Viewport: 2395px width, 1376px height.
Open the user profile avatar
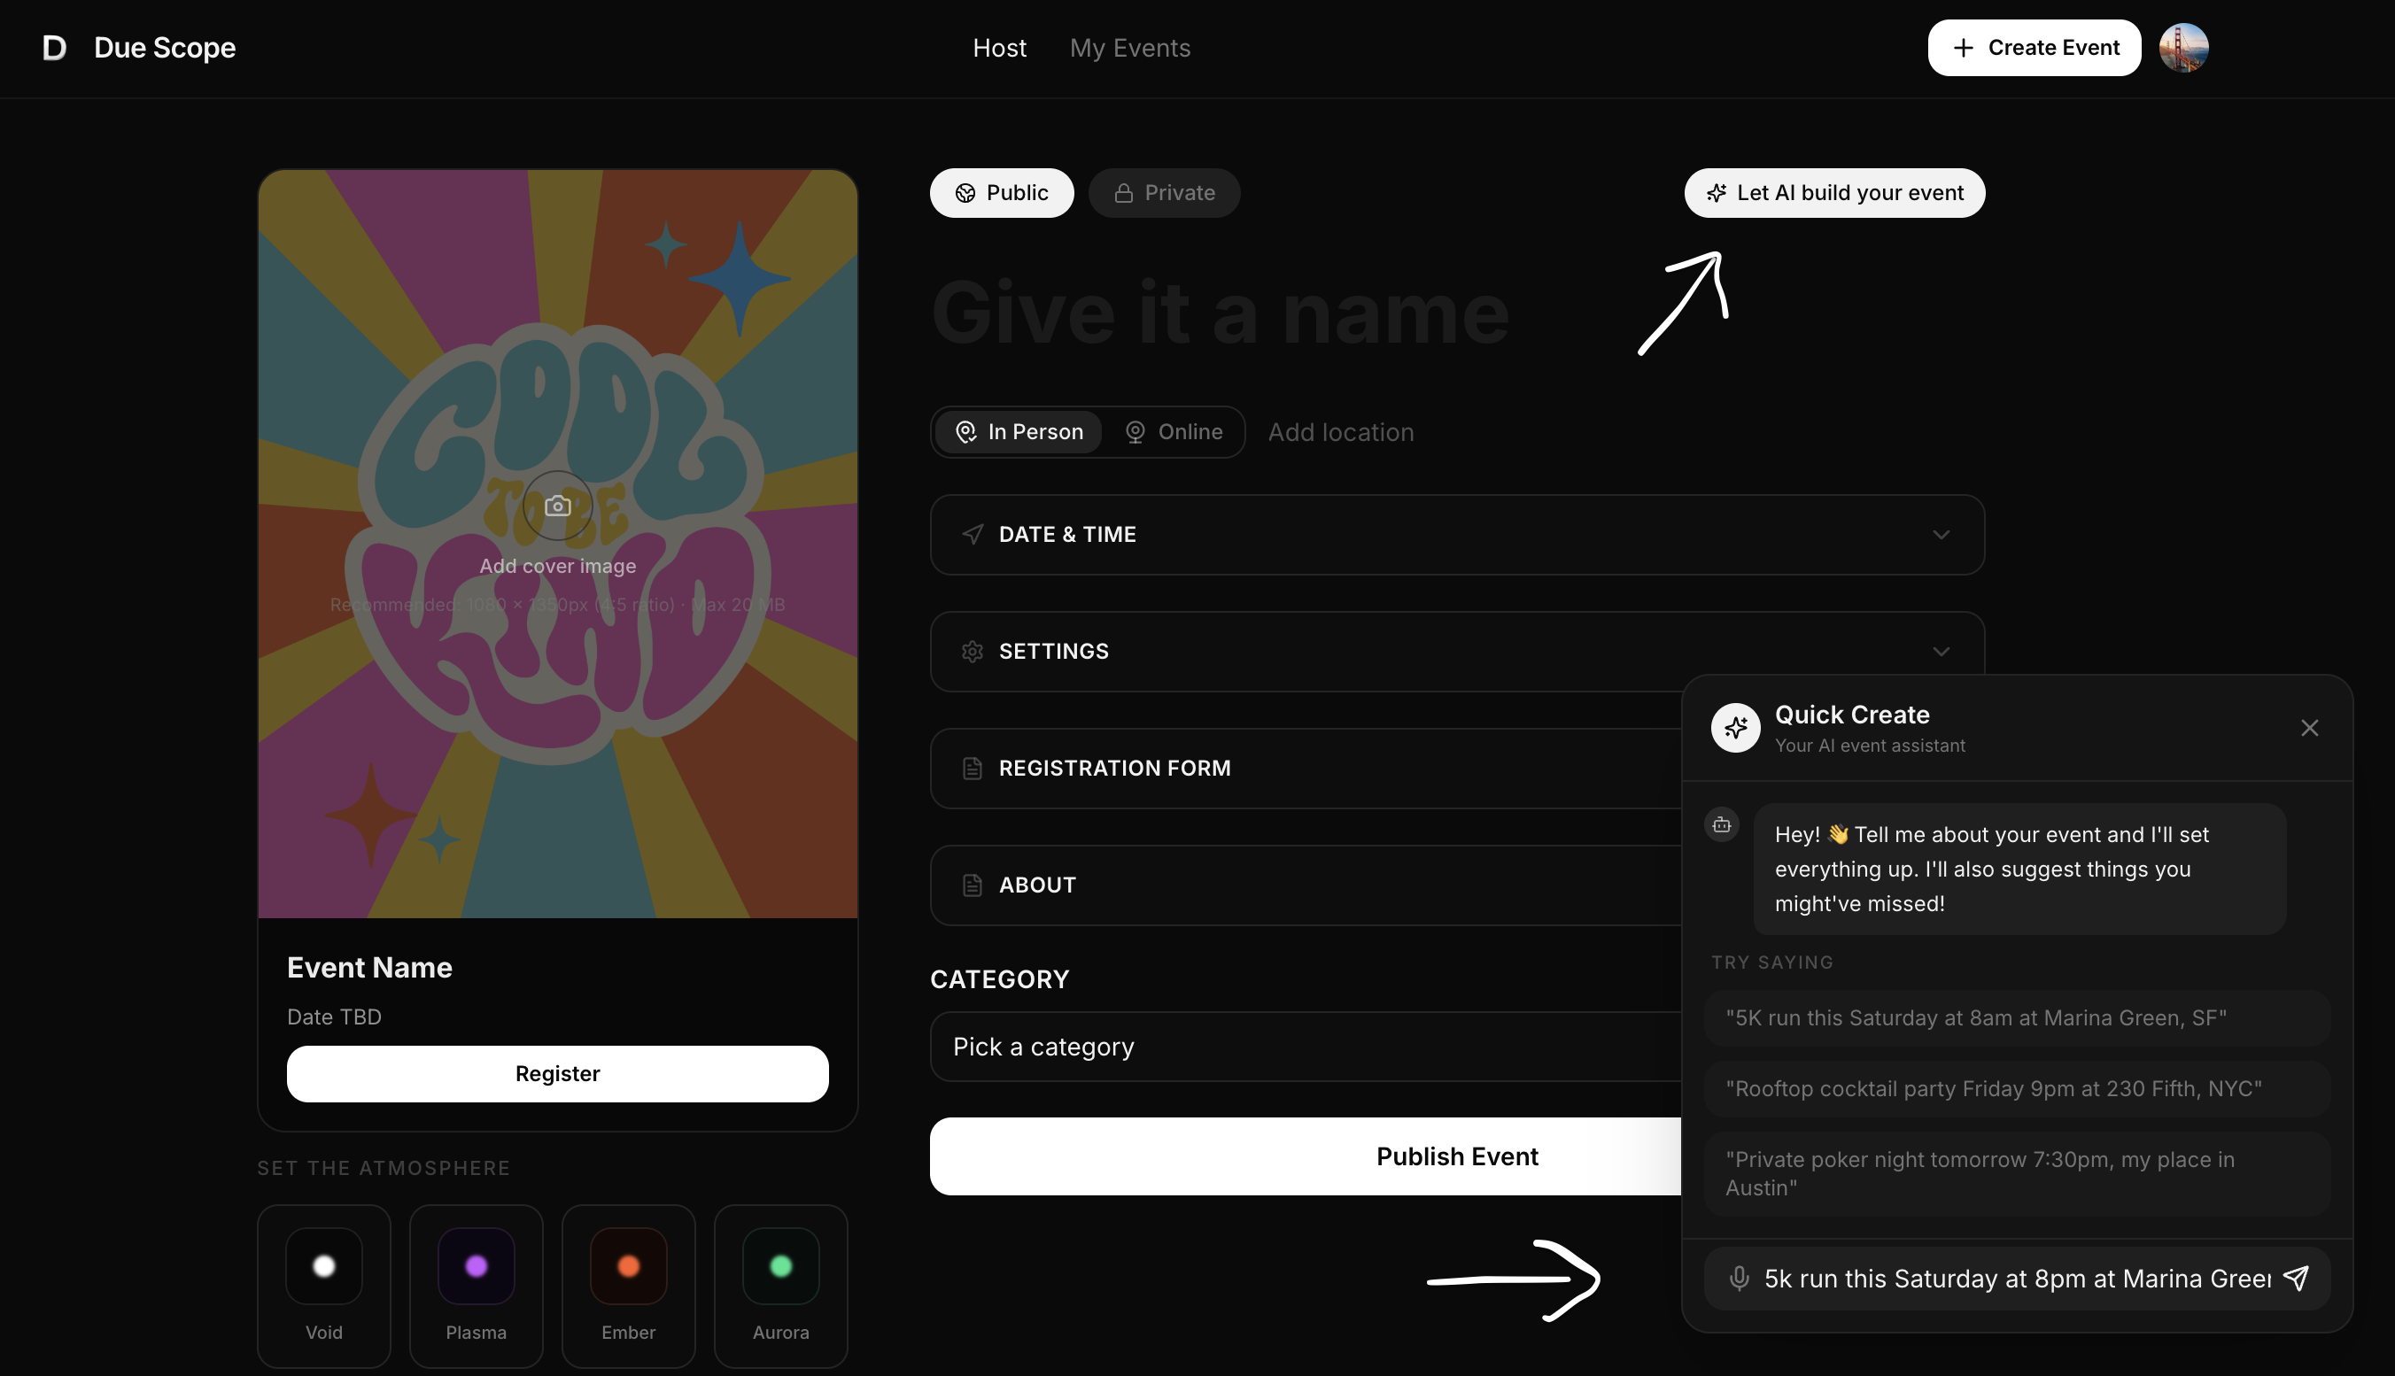pyautogui.click(x=2183, y=47)
